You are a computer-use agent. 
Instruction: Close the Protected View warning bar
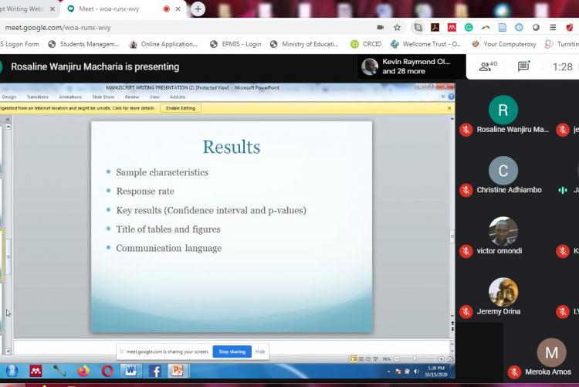(x=450, y=108)
